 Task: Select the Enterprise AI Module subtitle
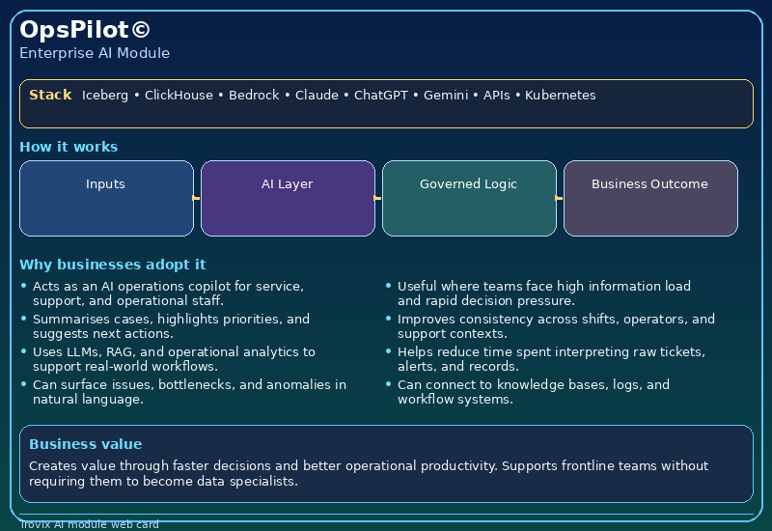[95, 53]
